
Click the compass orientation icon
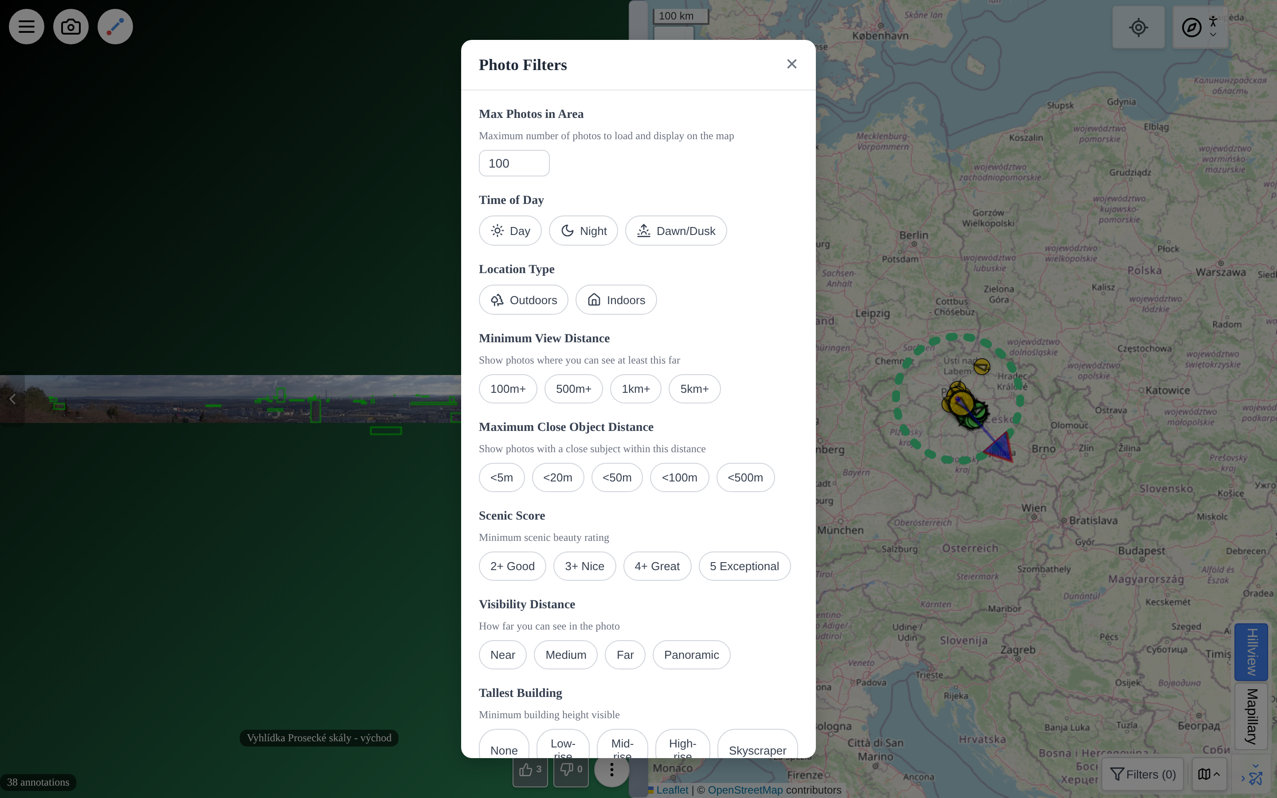pos(1191,27)
